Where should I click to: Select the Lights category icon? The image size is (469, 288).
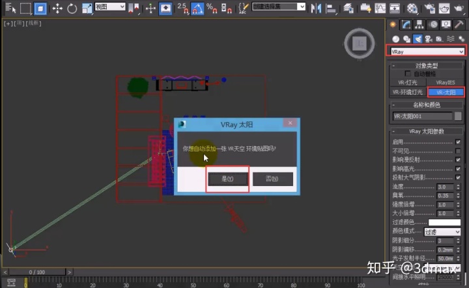[x=418, y=39]
